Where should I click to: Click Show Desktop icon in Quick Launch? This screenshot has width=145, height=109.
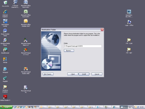coord(15,107)
